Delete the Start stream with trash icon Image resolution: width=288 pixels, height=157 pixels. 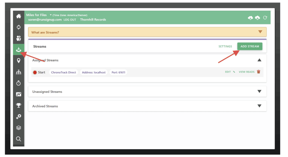coord(258,72)
